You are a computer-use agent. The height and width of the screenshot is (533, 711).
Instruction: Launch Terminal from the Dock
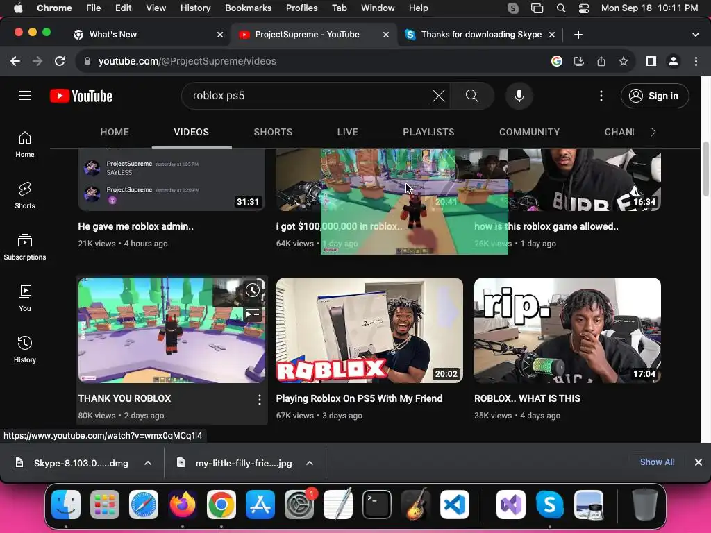coord(377,505)
